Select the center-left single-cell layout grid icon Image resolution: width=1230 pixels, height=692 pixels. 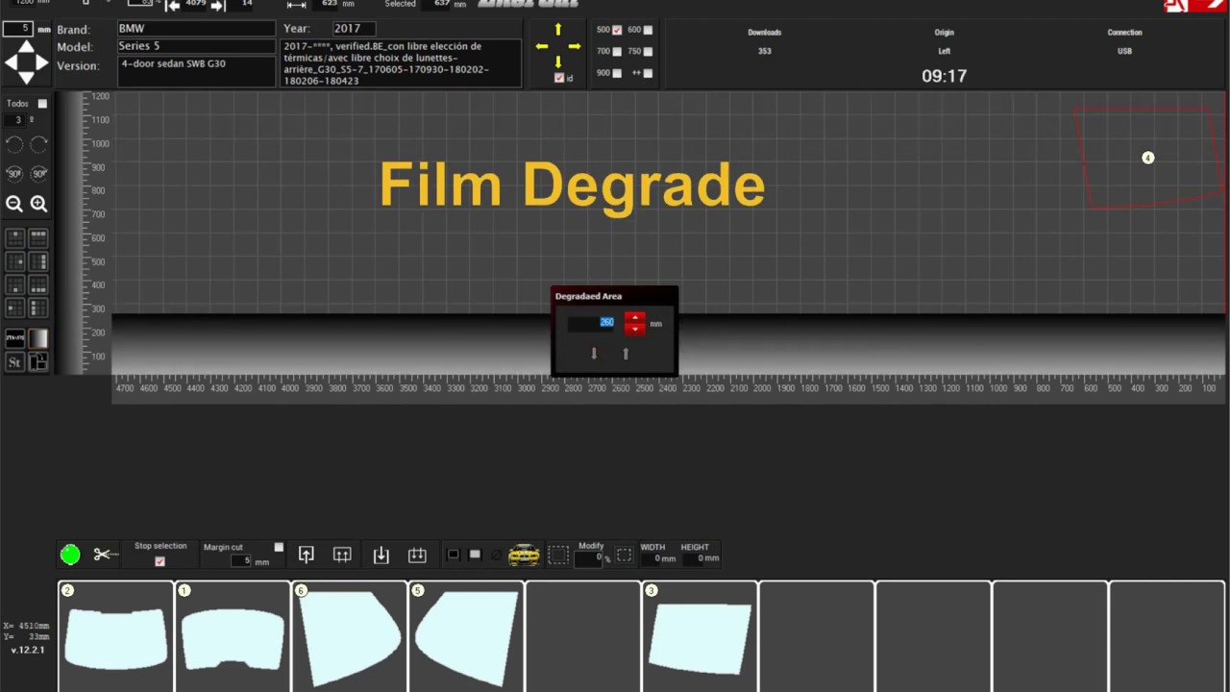pos(15,308)
